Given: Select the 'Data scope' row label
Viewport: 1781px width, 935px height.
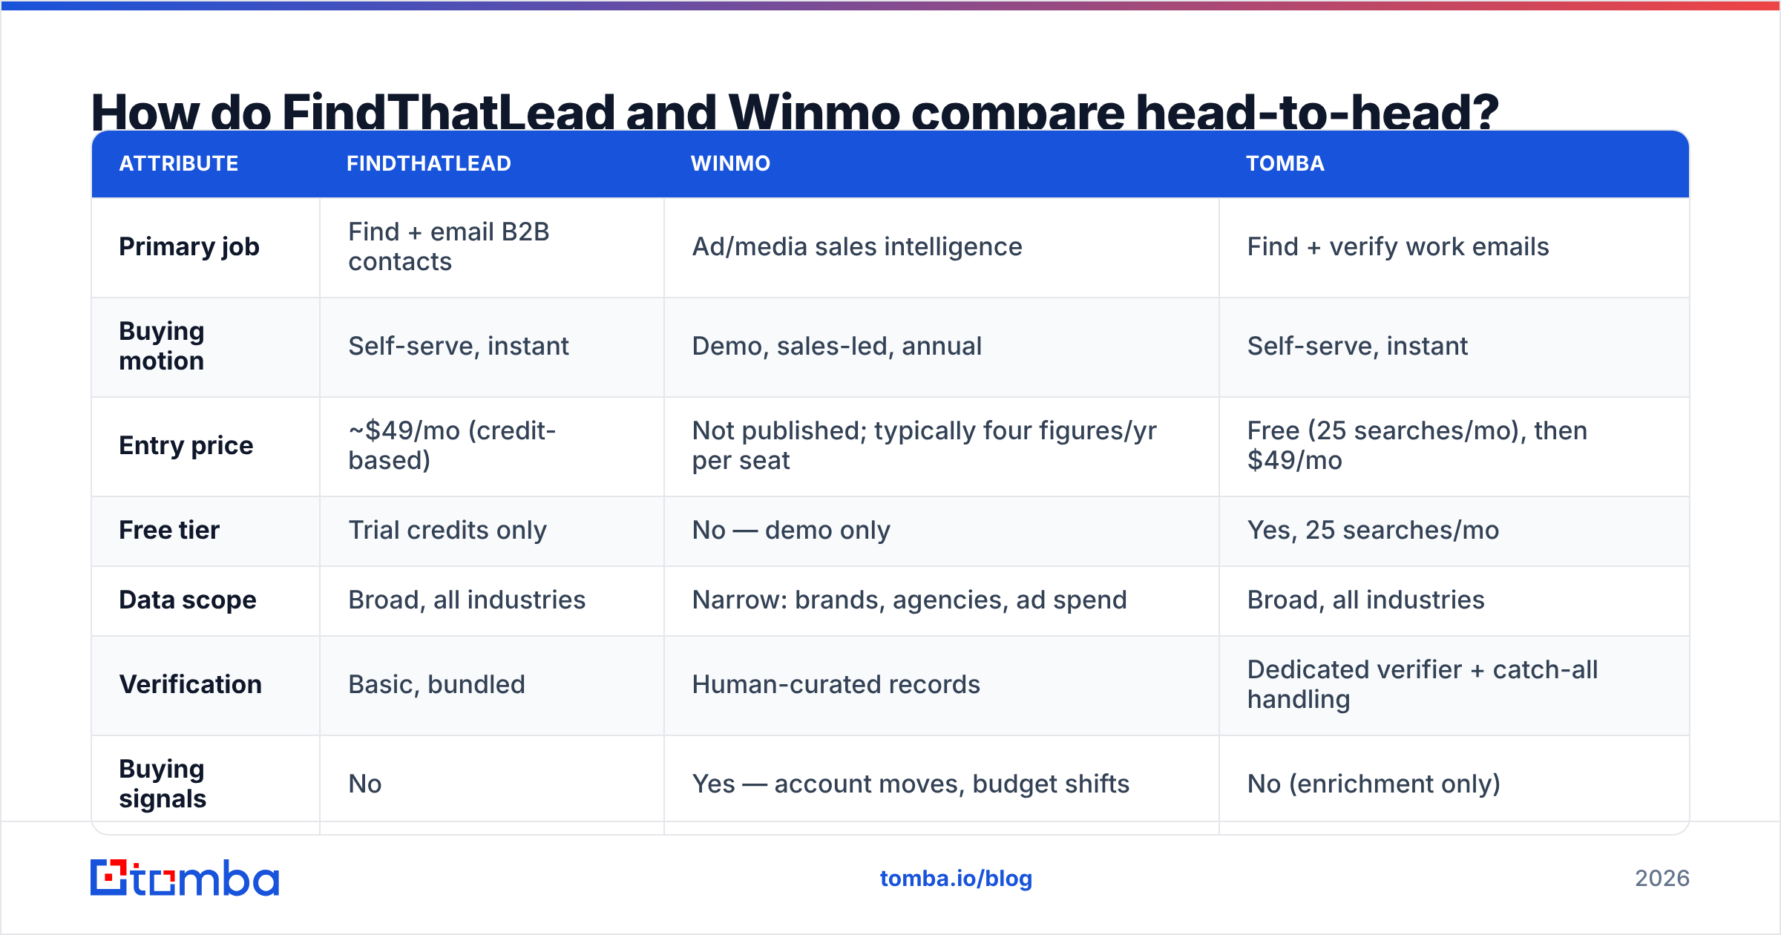Looking at the screenshot, I should [x=188, y=600].
